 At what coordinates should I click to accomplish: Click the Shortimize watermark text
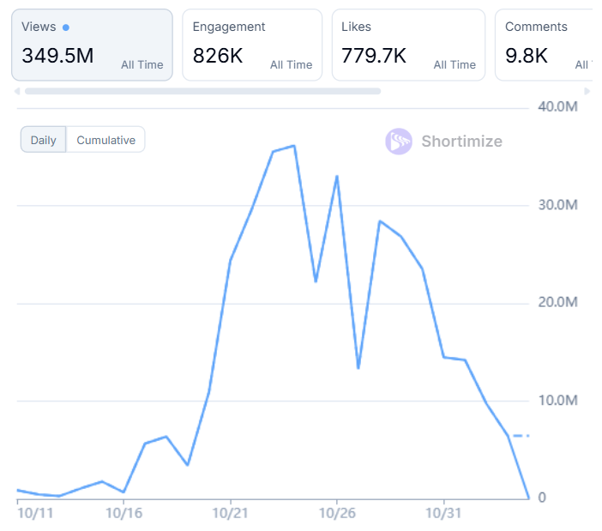[461, 142]
